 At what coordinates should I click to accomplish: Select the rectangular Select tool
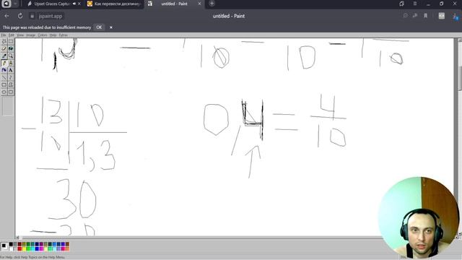tap(11, 42)
